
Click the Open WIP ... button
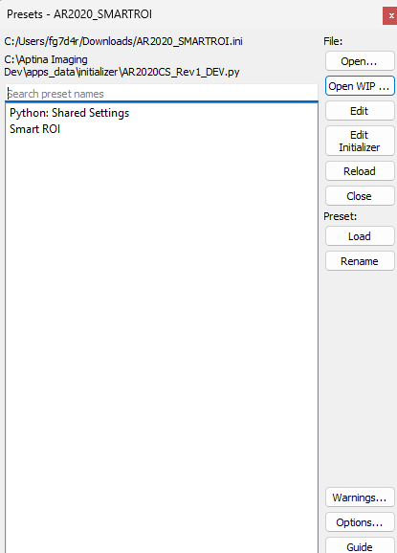tap(360, 86)
